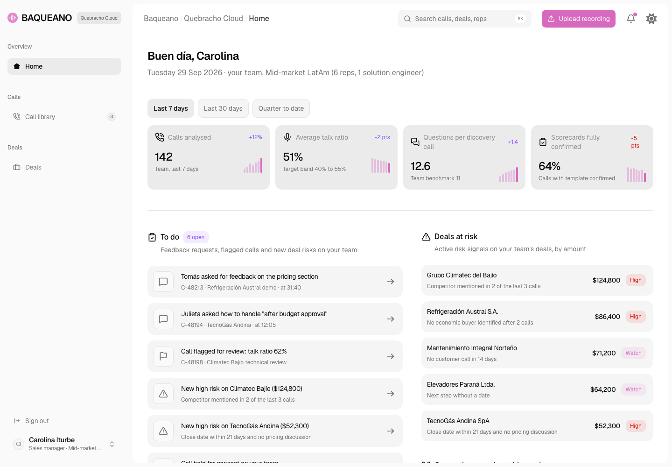Image resolution: width=672 pixels, height=467 pixels.
Task: Click warning icon on Climatec Bajío risk item
Action: click(163, 394)
